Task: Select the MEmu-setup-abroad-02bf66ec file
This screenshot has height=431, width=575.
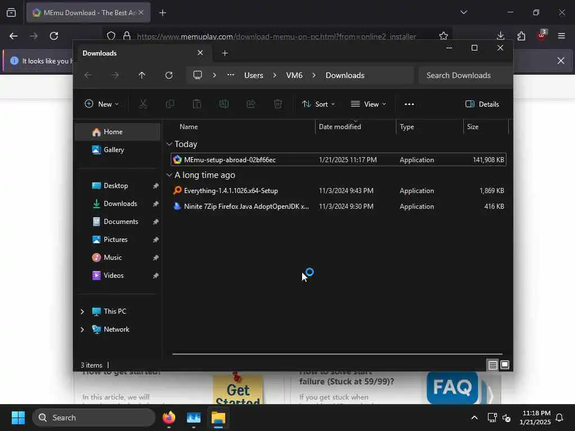Action: click(x=339, y=159)
